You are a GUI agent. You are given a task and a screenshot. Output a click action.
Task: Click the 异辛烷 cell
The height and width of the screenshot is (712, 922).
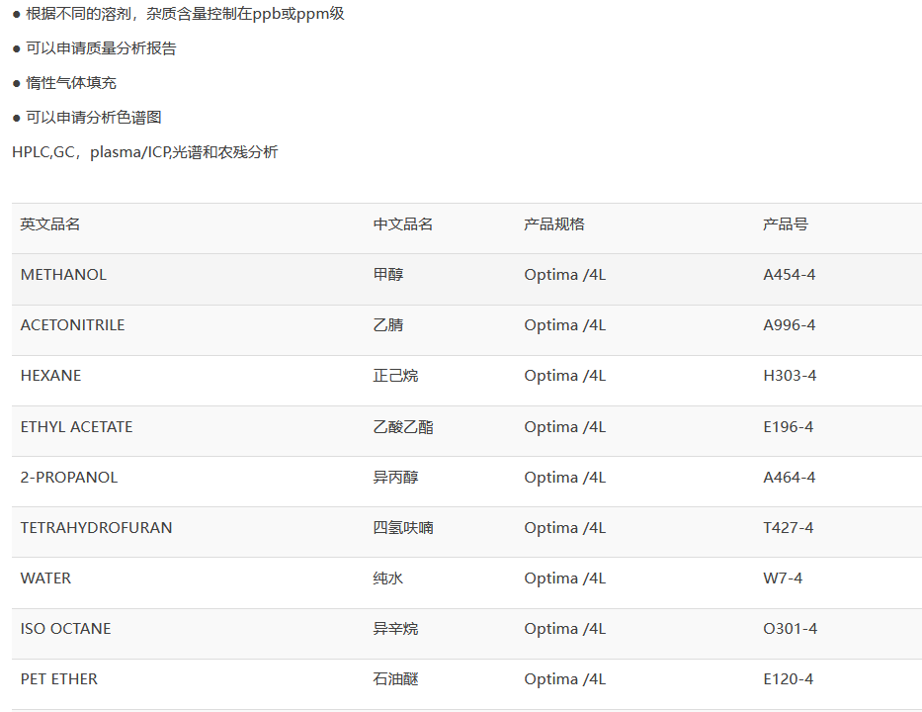click(x=395, y=629)
